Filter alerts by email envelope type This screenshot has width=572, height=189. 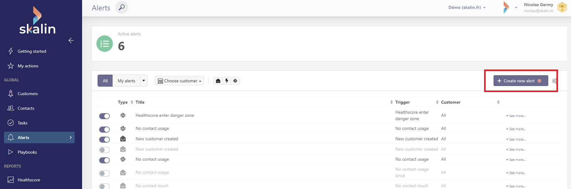pos(218,81)
